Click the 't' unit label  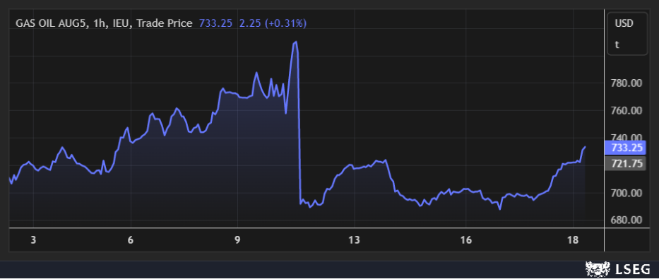(x=617, y=44)
